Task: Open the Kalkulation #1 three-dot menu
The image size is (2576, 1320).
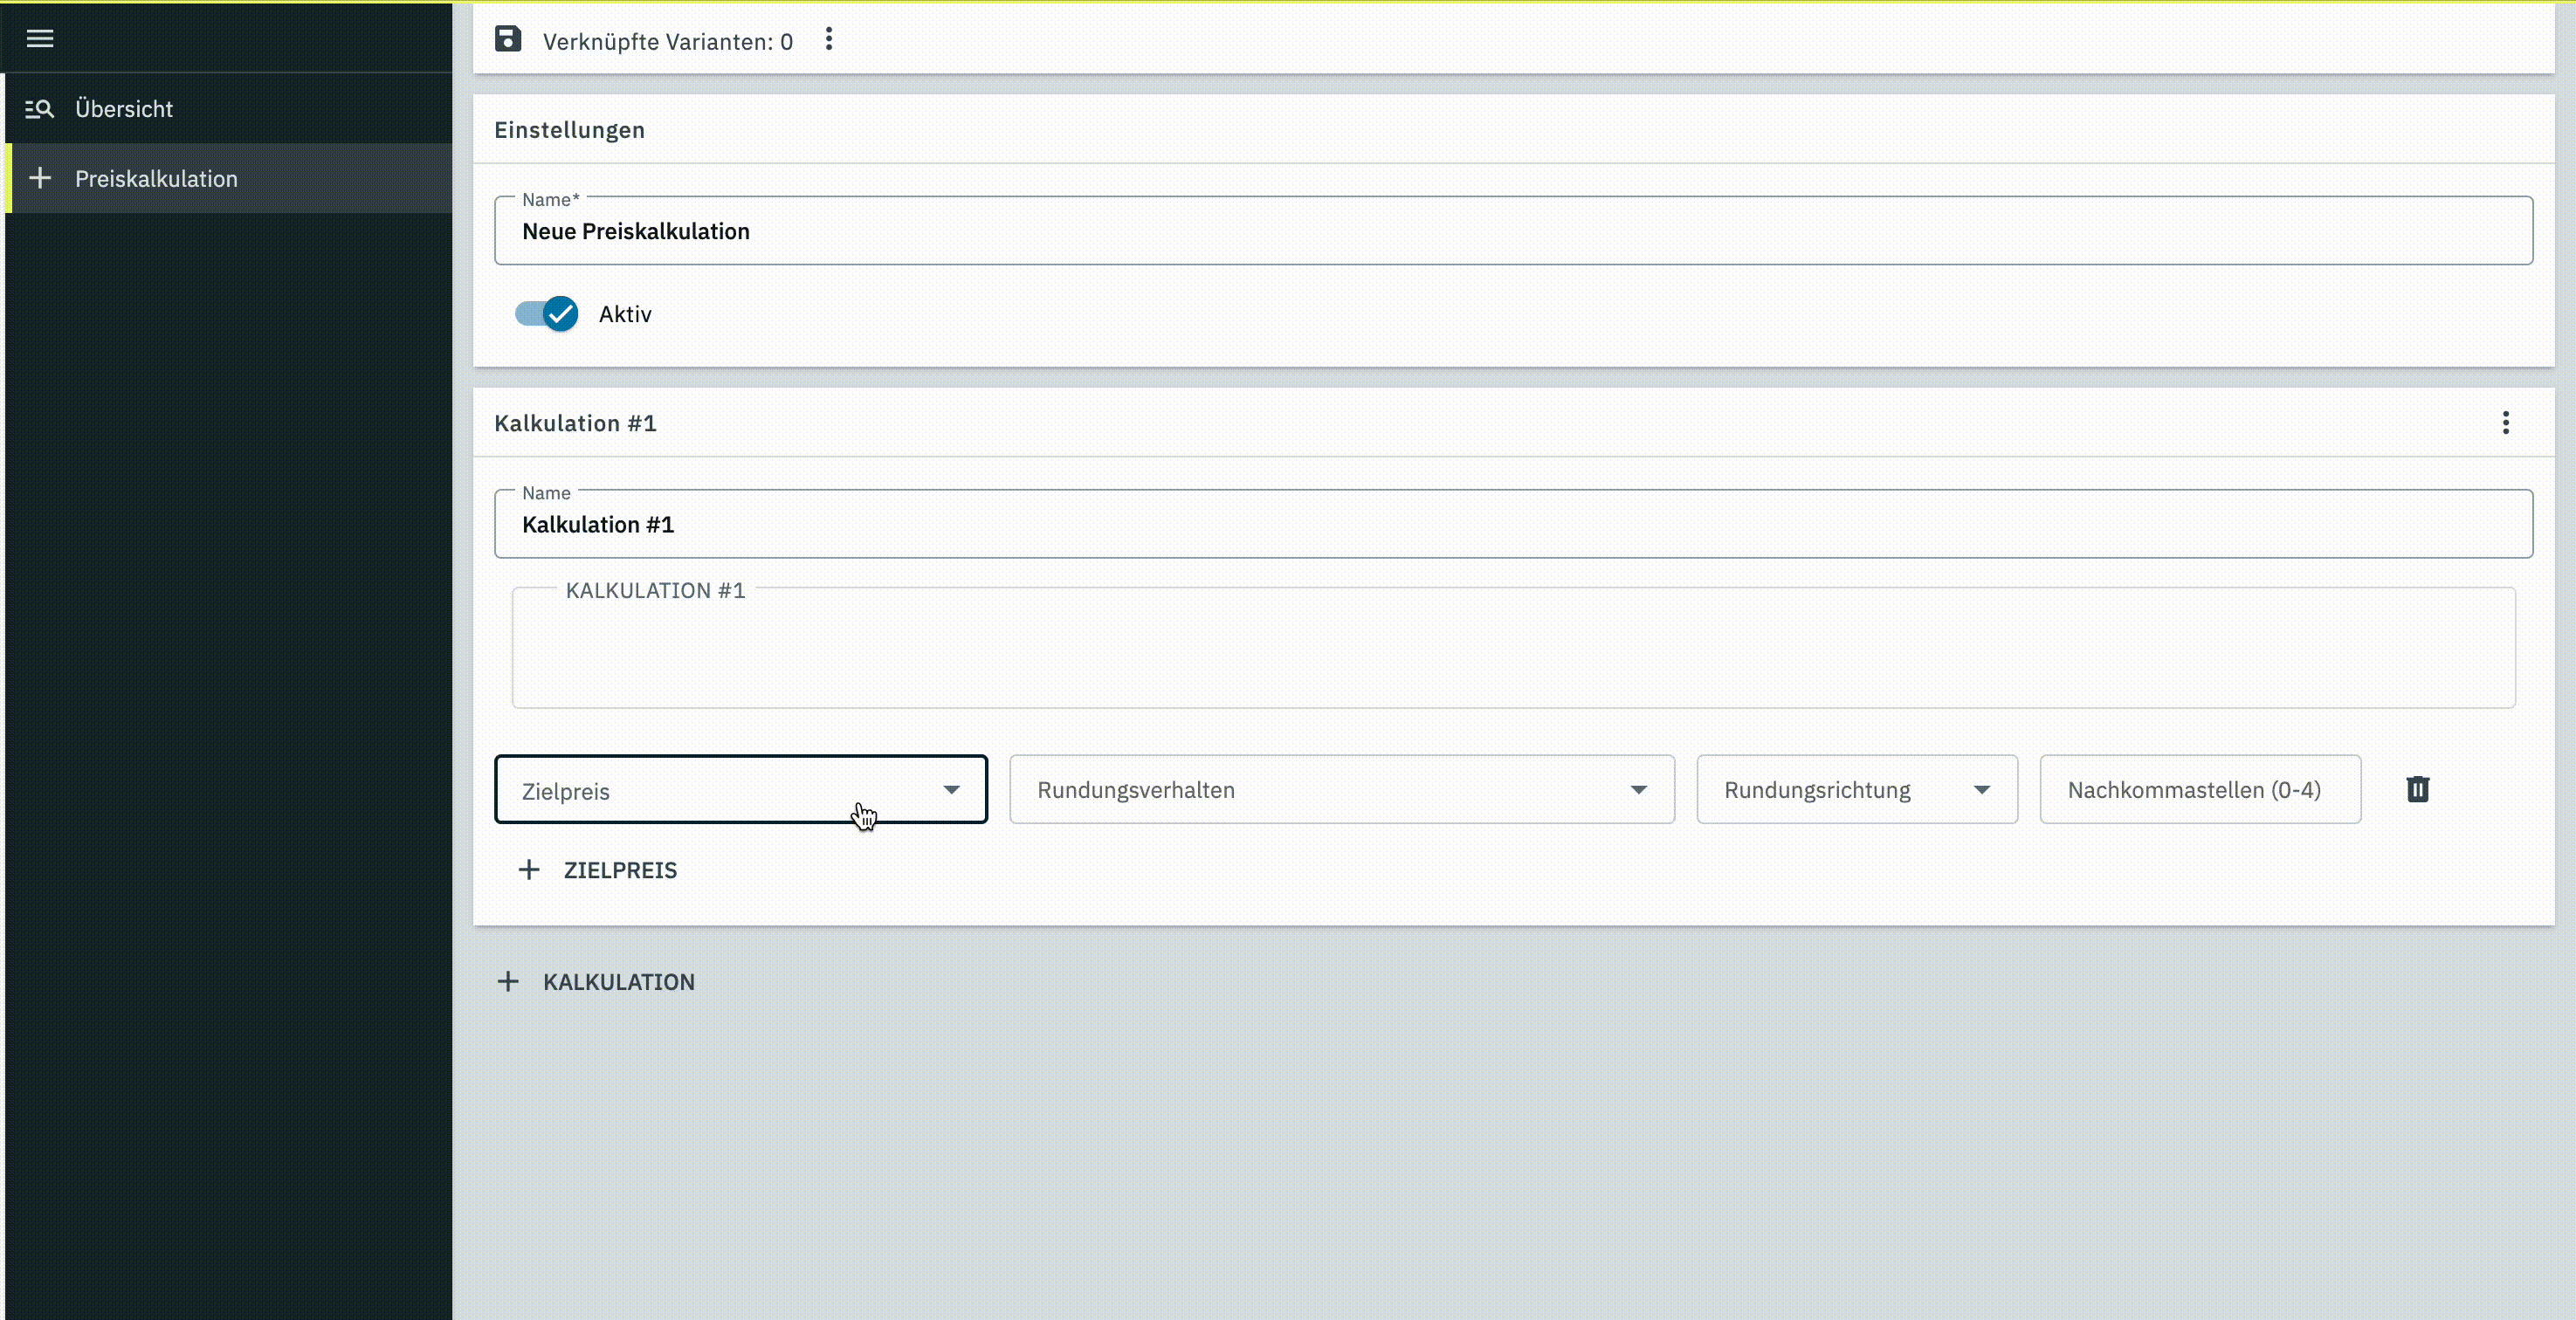Action: [2505, 423]
